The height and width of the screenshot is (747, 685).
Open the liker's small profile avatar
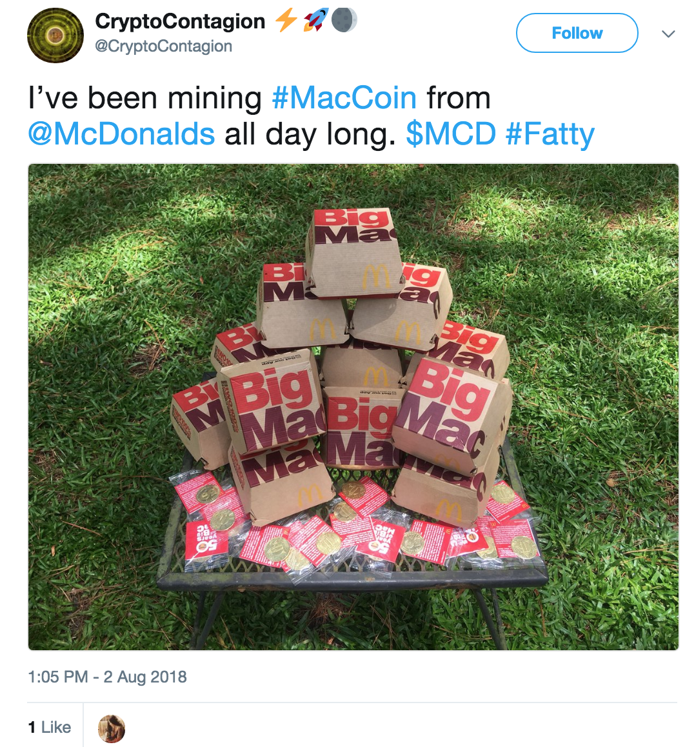pyautogui.click(x=111, y=728)
